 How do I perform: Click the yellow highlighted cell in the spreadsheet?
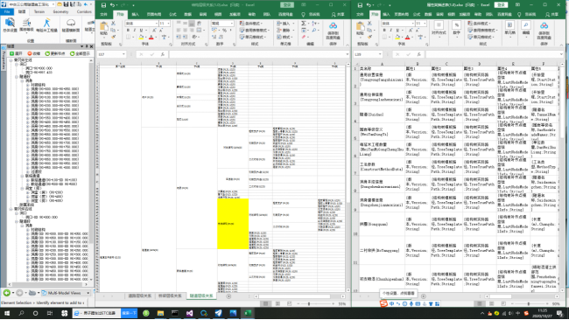click(x=233, y=224)
